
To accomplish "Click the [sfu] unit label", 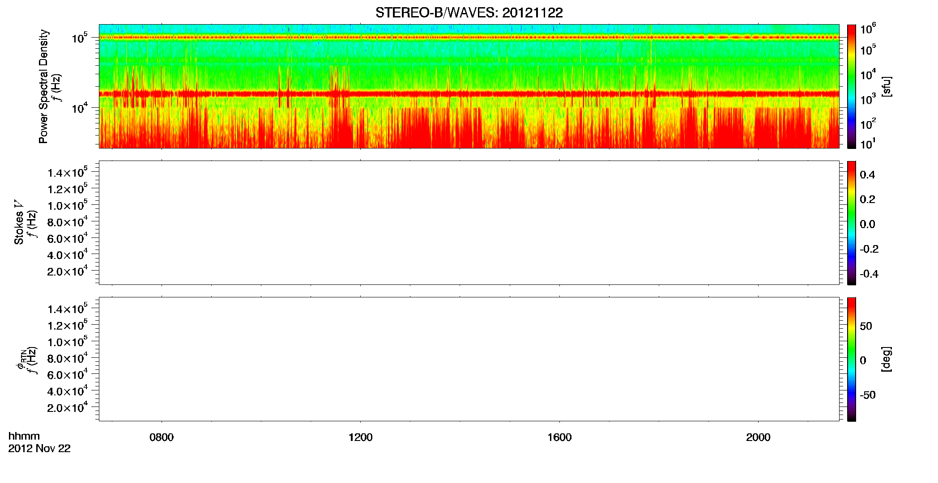I will tap(887, 86).
